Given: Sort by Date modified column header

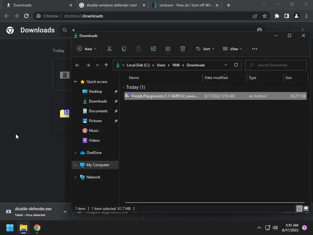Looking at the screenshot, I should click(225, 77).
